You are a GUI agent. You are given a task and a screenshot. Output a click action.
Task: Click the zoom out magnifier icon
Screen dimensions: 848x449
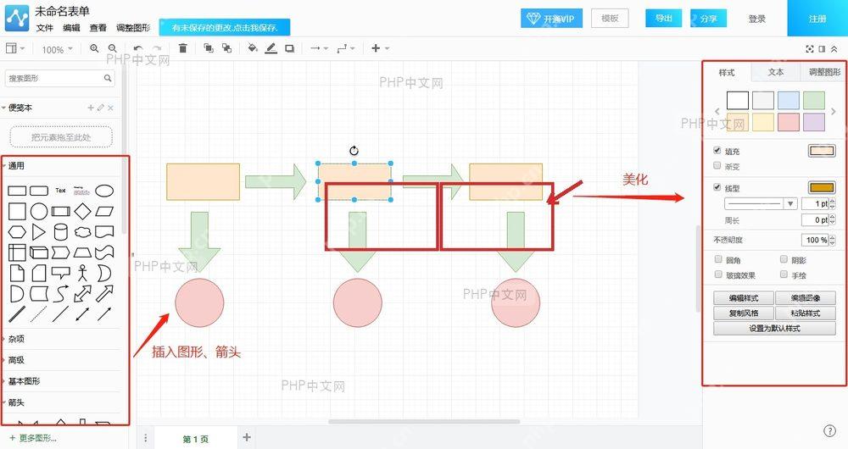coord(113,48)
